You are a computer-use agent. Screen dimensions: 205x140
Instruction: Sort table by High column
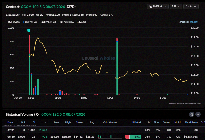pyautogui.click(x=68, y=122)
